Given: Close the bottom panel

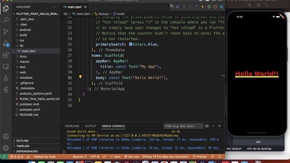Looking at the screenshot, I should pyautogui.click(x=219, y=126).
